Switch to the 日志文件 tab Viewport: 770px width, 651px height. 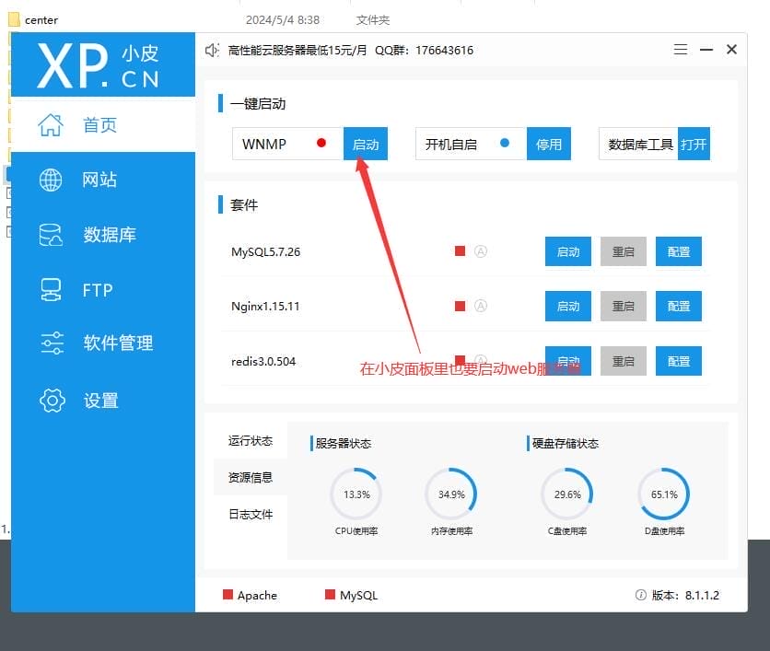tap(251, 515)
